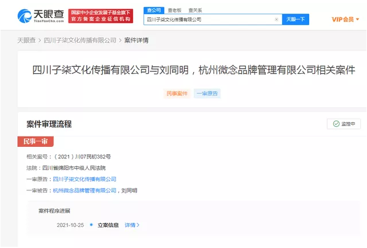Click the 立案信息 timeline entry

pyautogui.click(x=108, y=225)
